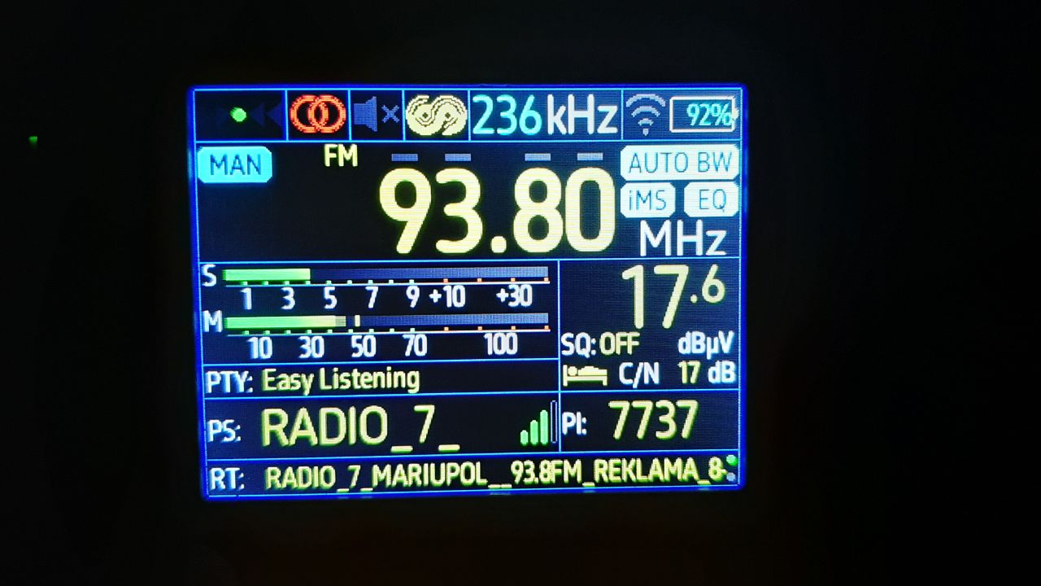Screen dimensions: 1041x586
Task: Toggle the EQ equalizer button
Action: 711,200
